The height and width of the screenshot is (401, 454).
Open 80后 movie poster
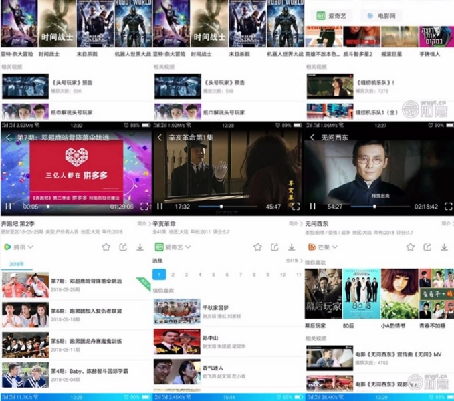(362, 293)
